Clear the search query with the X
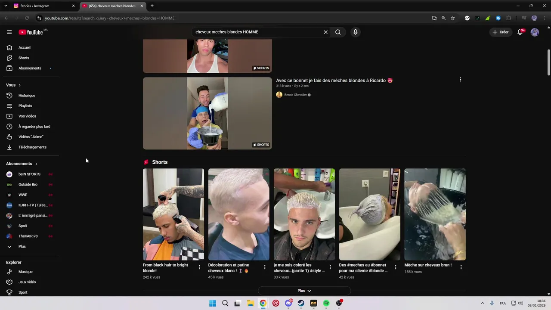551x310 pixels. tap(325, 32)
